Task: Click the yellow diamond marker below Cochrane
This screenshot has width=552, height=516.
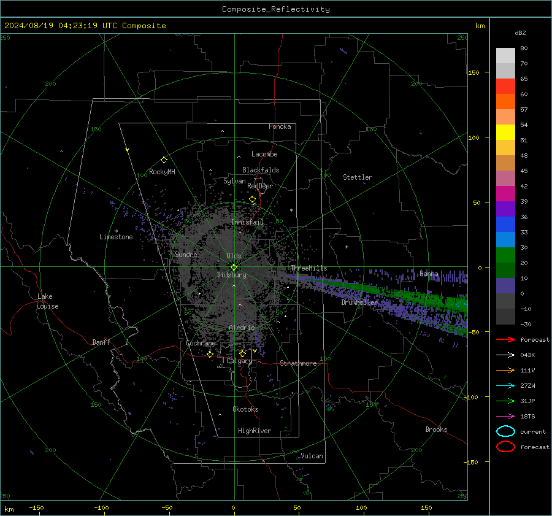Action: tap(210, 354)
